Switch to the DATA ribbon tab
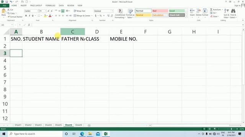The width and height of the screenshot is (245, 137). click(61, 6)
